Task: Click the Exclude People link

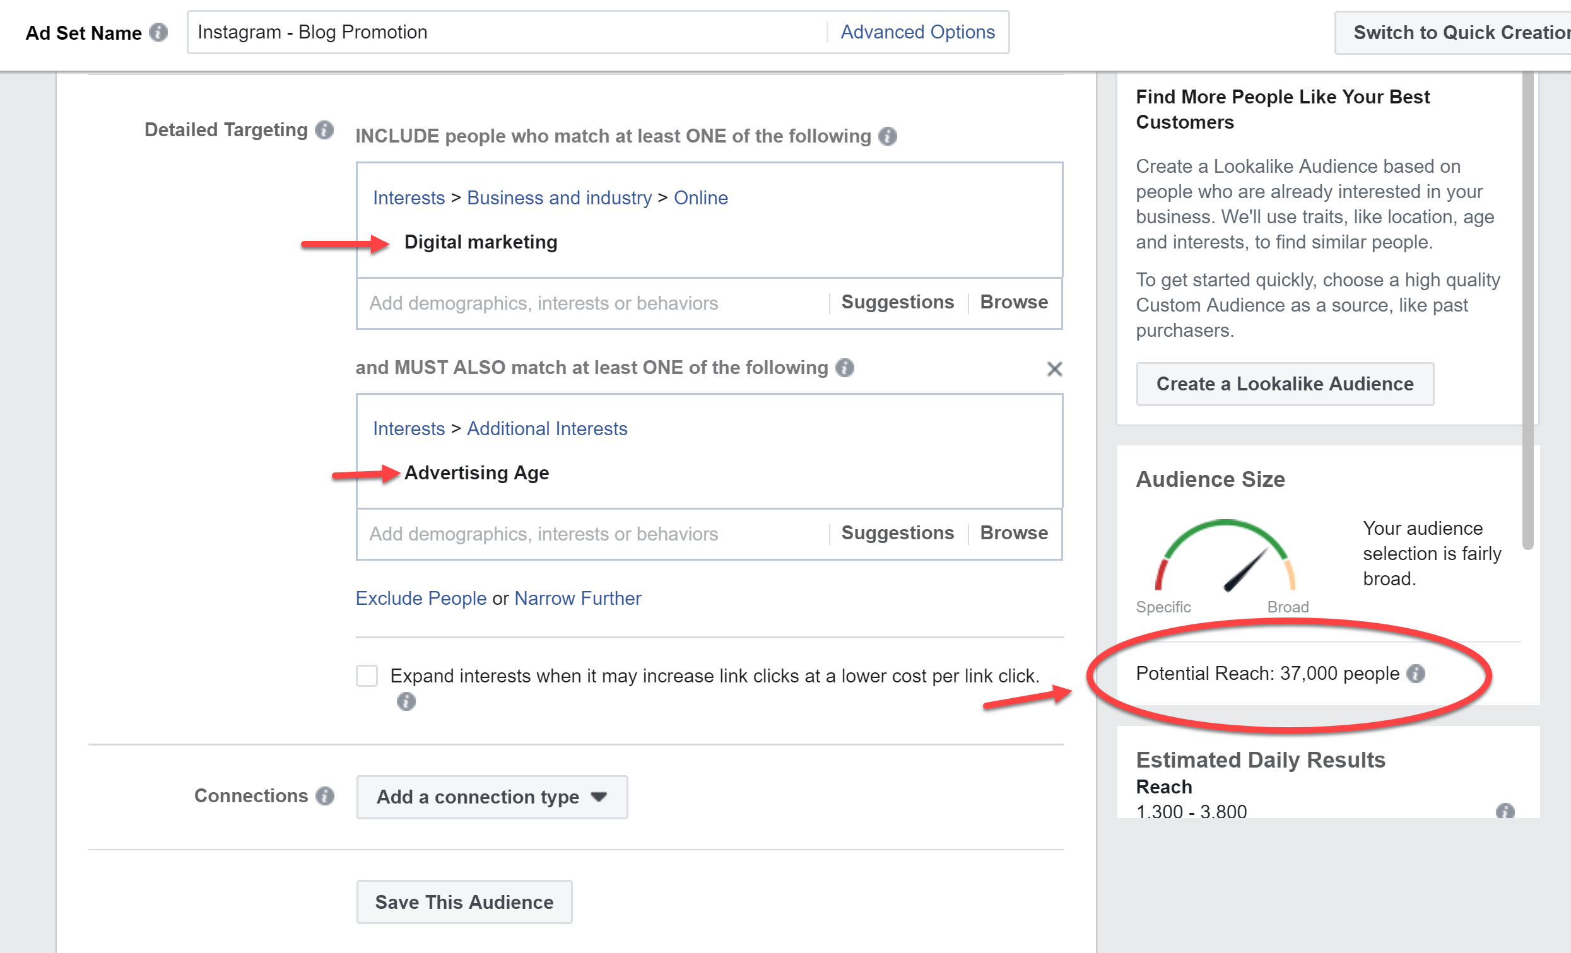Action: [421, 598]
